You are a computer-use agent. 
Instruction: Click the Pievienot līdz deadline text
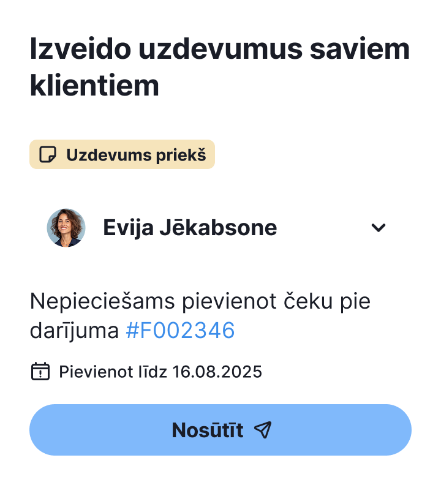tap(113, 372)
